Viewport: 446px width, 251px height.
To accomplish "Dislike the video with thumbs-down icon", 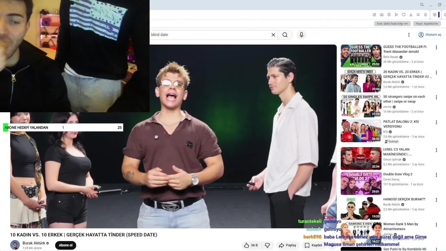I will click(x=267, y=245).
